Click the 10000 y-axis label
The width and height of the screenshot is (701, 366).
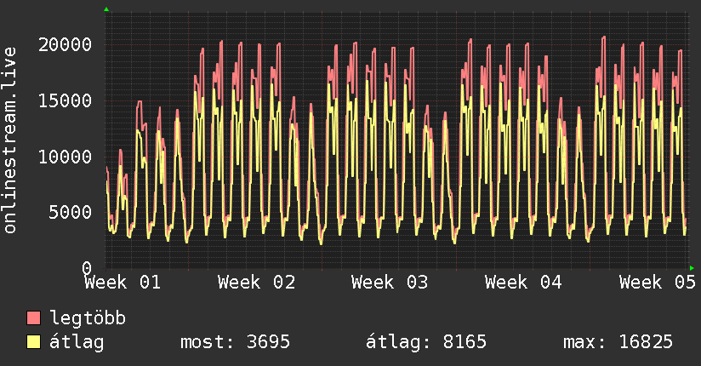66,157
